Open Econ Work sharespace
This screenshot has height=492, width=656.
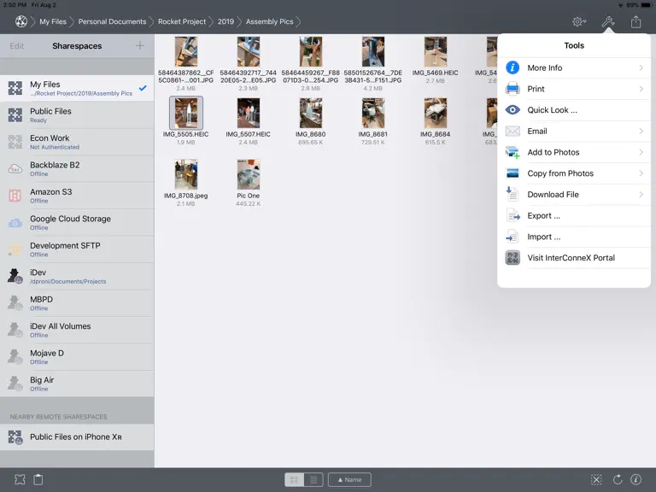point(77,142)
